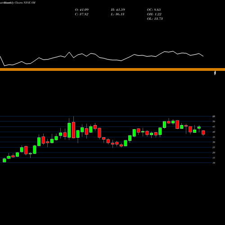
Task: Click the 35 price axis label
Action: [x=214, y=137]
